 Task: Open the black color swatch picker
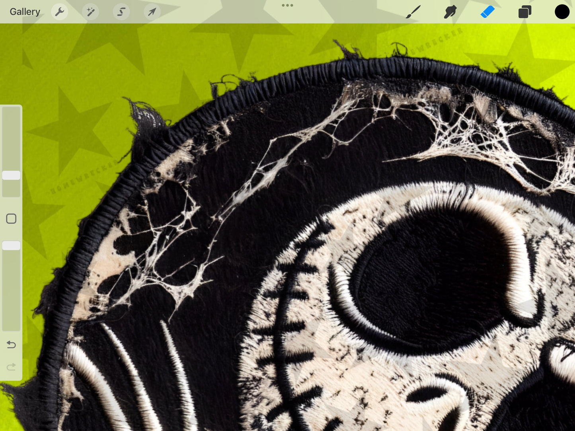[x=562, y=12]
